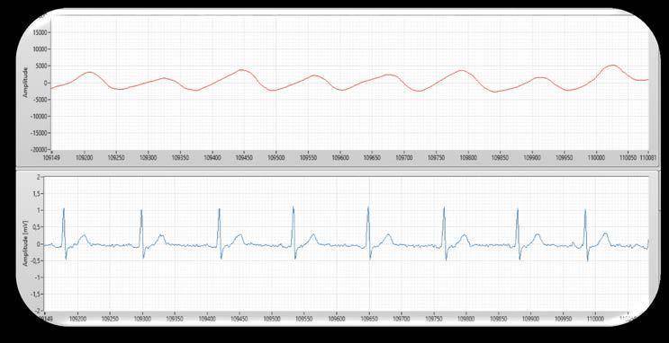Select the 109200 tick on lower graph X axis
This screenshot has width=669, height=343.
77,318
